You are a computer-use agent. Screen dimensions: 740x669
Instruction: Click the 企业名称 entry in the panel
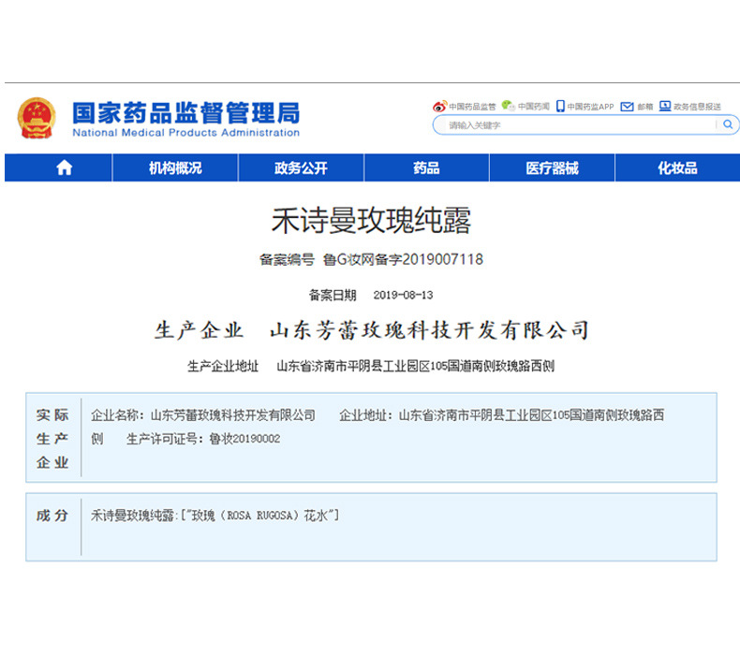tap(203, 415)
